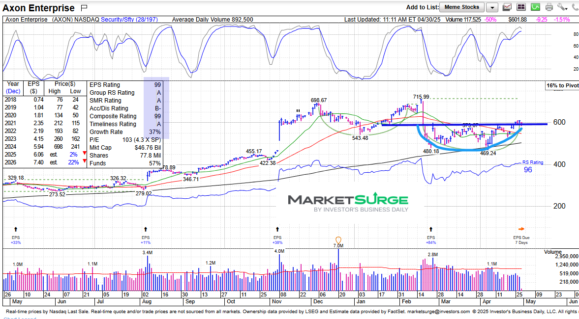
Task: Click the RS Rating 96 label
Action: [x=532, y=166]
